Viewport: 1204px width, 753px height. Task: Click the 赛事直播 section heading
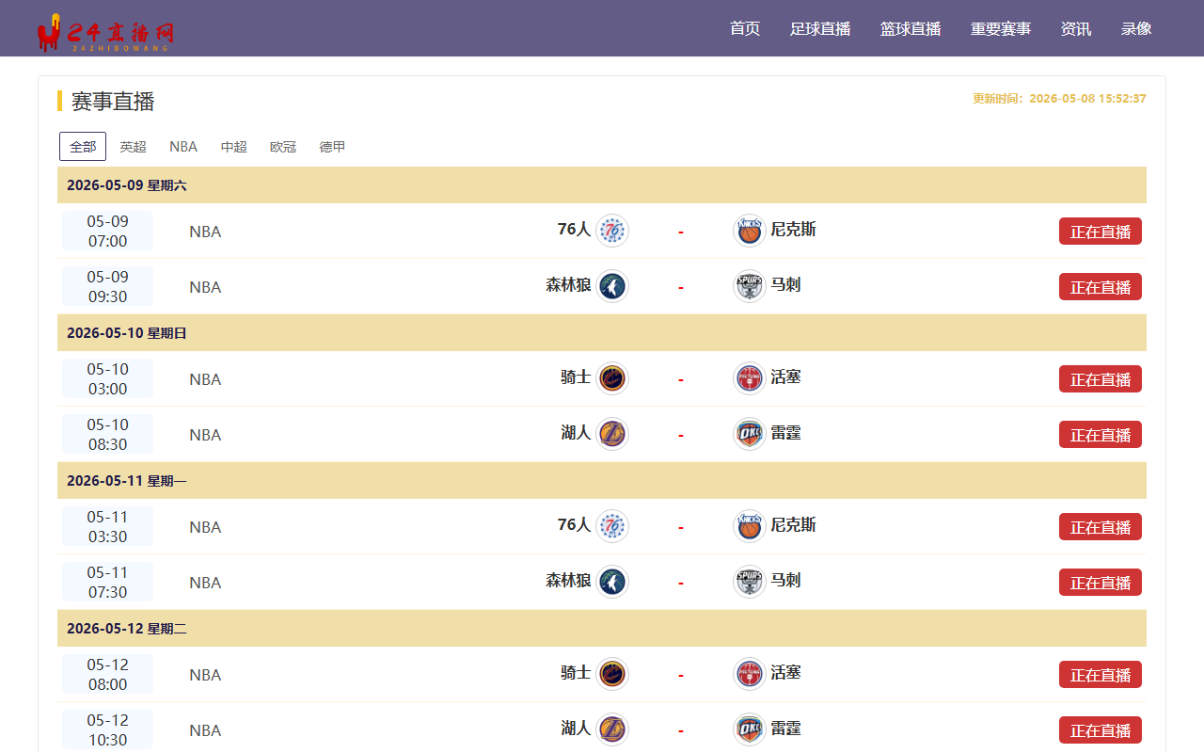click(113, 102)
